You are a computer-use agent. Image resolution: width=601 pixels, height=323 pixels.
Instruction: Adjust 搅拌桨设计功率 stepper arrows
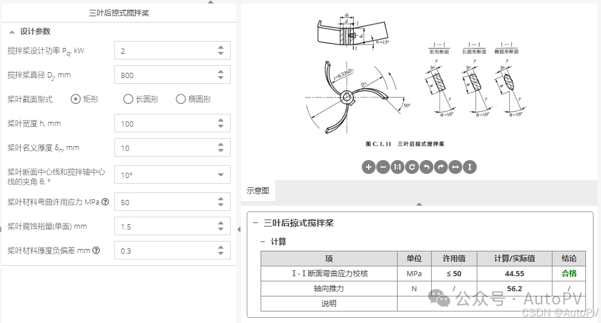220,51
